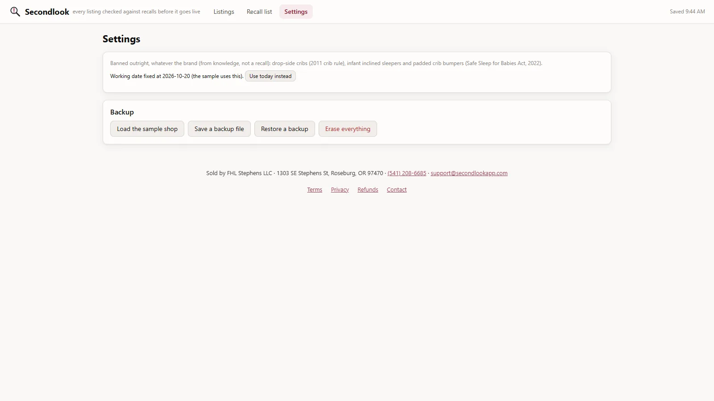Open the Refunds link

(x=368, y=190)
